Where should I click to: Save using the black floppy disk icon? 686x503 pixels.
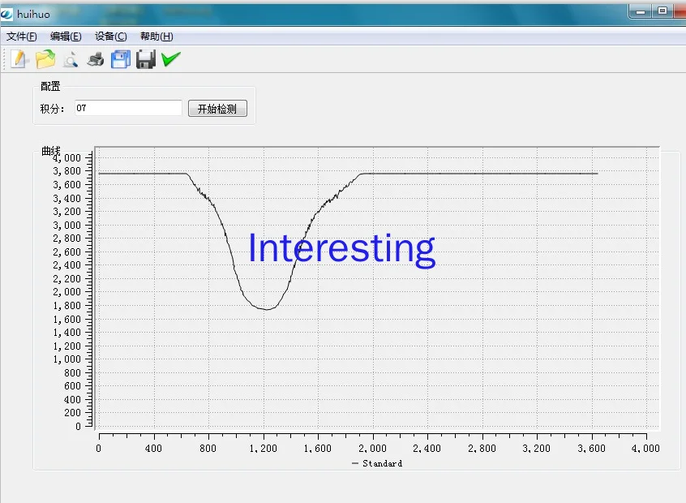pos(146,59)
